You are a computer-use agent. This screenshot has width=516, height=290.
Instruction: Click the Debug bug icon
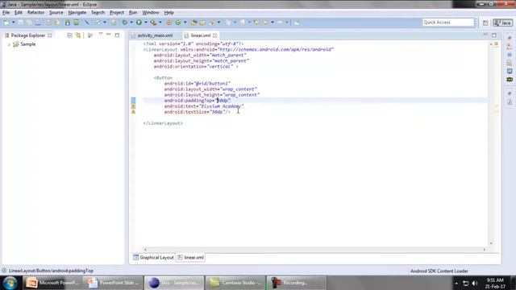[125, 23]
